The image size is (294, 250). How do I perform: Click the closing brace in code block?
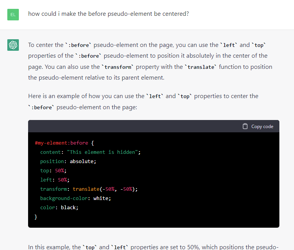pos(36,217)
